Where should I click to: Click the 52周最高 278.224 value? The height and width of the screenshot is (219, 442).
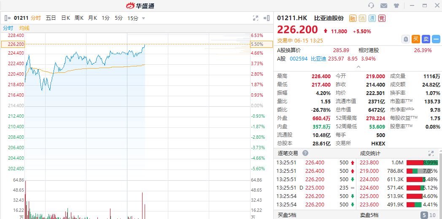point(375,118)
